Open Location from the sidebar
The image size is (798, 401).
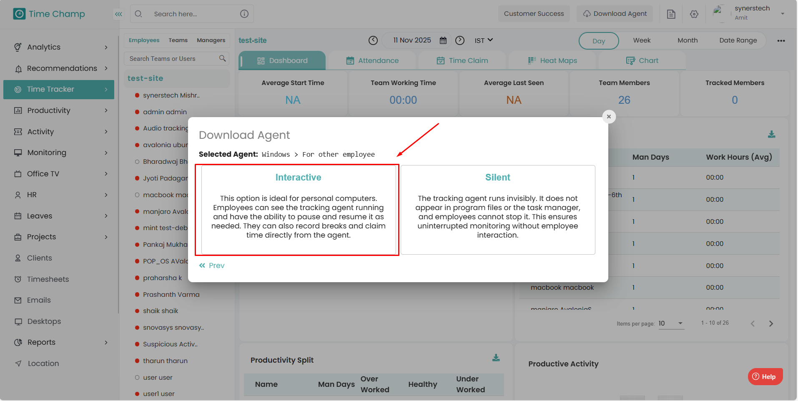[43, 363]
